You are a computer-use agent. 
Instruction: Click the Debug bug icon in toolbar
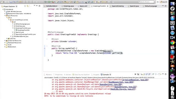coord(45,2)
